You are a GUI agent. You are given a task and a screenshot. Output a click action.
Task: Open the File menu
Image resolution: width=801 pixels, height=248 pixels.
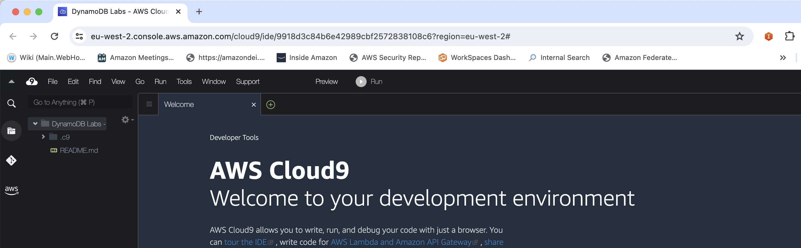click(x=53, y=82)
